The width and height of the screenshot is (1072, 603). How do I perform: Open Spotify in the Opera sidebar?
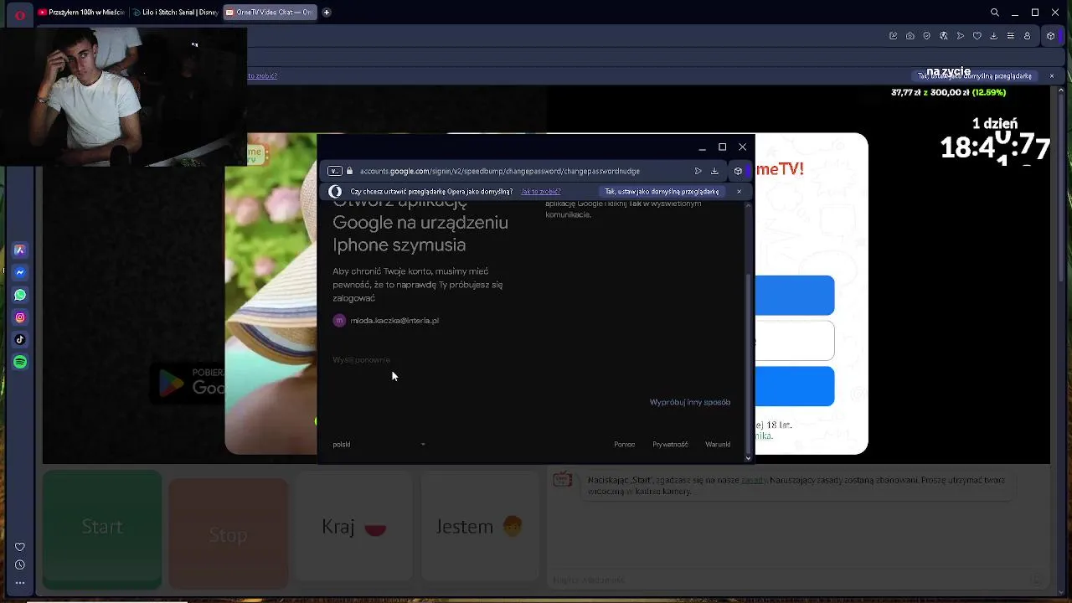[20, 362]
